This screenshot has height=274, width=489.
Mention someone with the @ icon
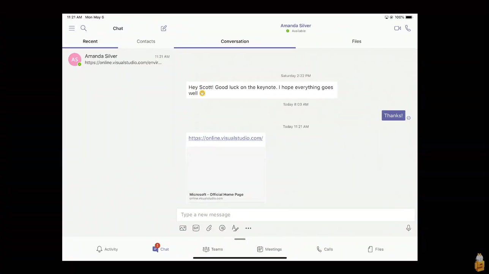[222, 228]
